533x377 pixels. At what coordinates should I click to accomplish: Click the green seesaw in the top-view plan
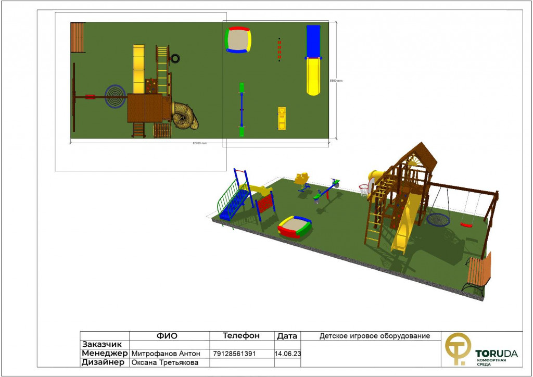coord(242,109)
